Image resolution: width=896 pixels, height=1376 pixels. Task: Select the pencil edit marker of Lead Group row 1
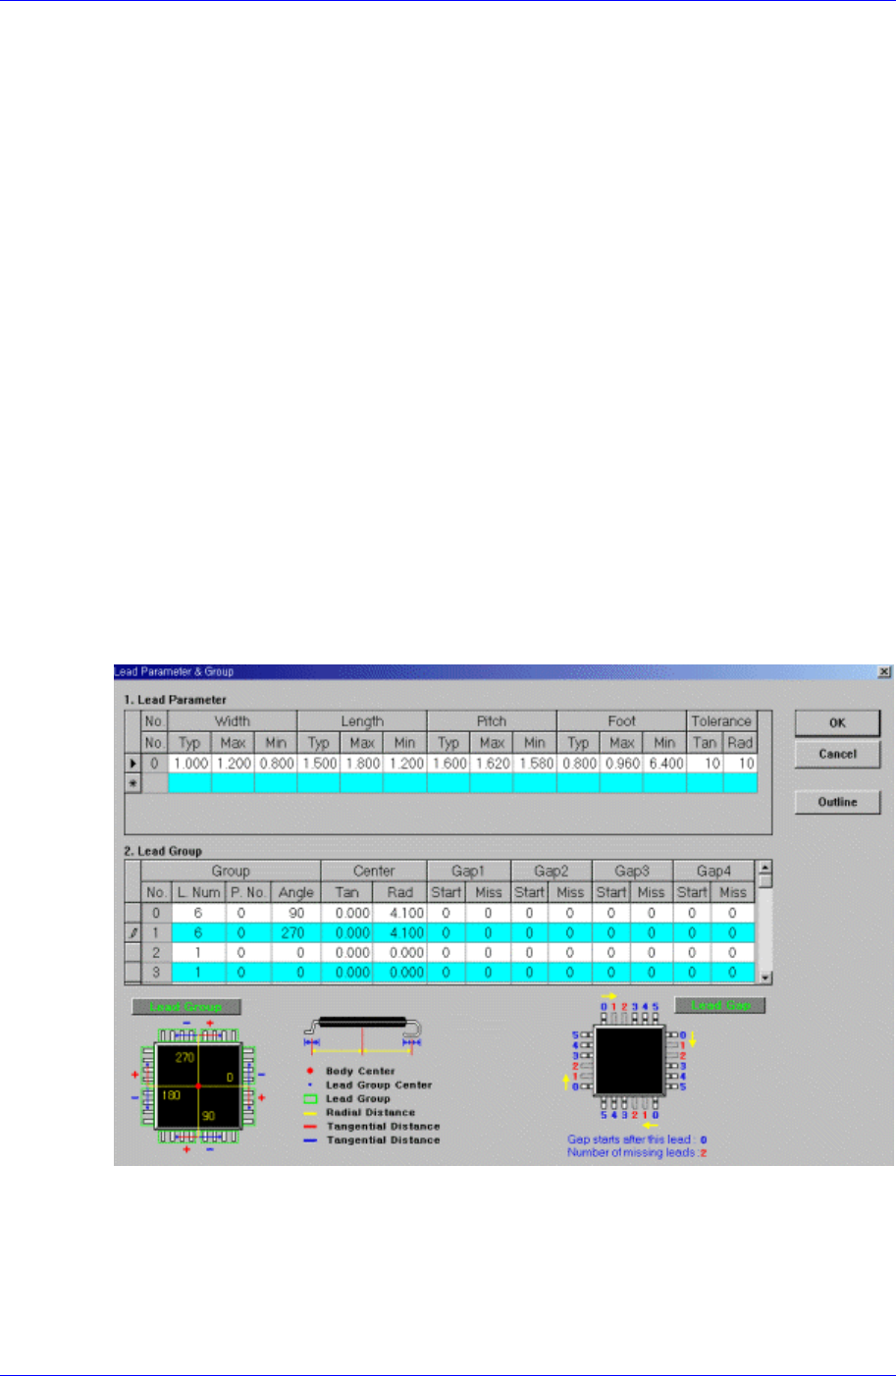133,932
